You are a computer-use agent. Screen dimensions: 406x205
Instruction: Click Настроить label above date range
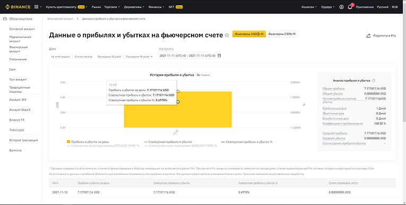click(166, 49)
